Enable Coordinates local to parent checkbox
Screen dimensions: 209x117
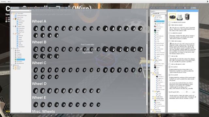[x=169, y=22]
